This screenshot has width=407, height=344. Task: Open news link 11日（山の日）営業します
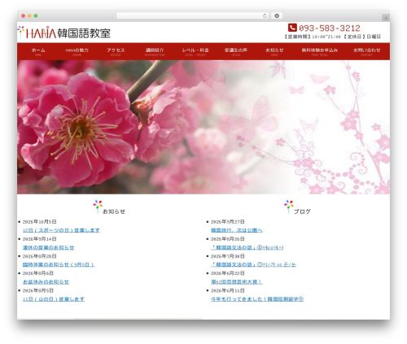point(54,299)
